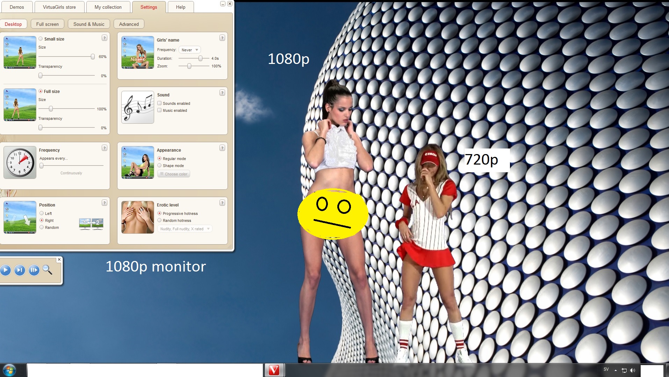
Task: Open help for the Sound section
Action: (222, 93)
